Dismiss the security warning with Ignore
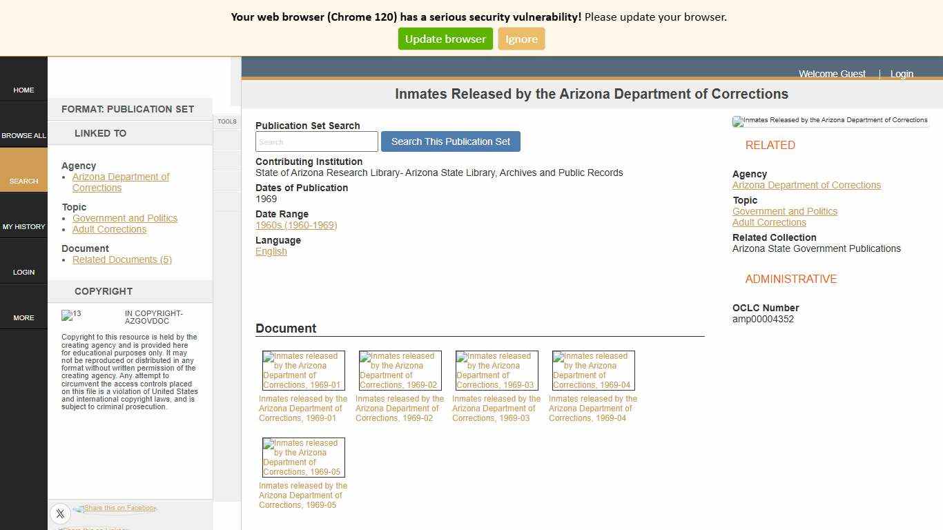 [521, 39]
